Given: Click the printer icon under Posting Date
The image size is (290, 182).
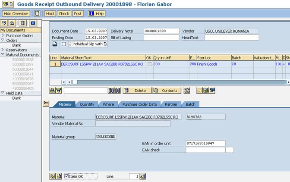Looking at the screenshot, I should (x=55, y=44).
